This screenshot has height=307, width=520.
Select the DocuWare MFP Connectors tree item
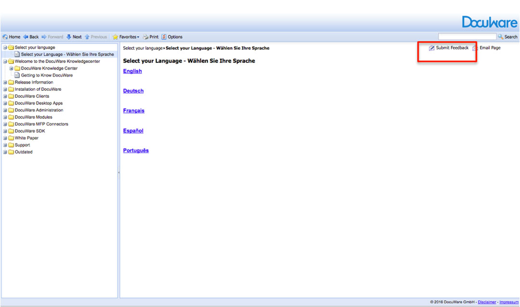(41, 124)
